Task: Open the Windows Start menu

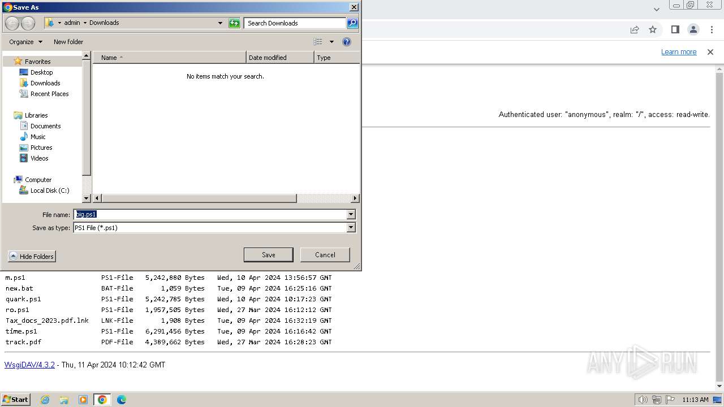Action: [x=15, y=400]
